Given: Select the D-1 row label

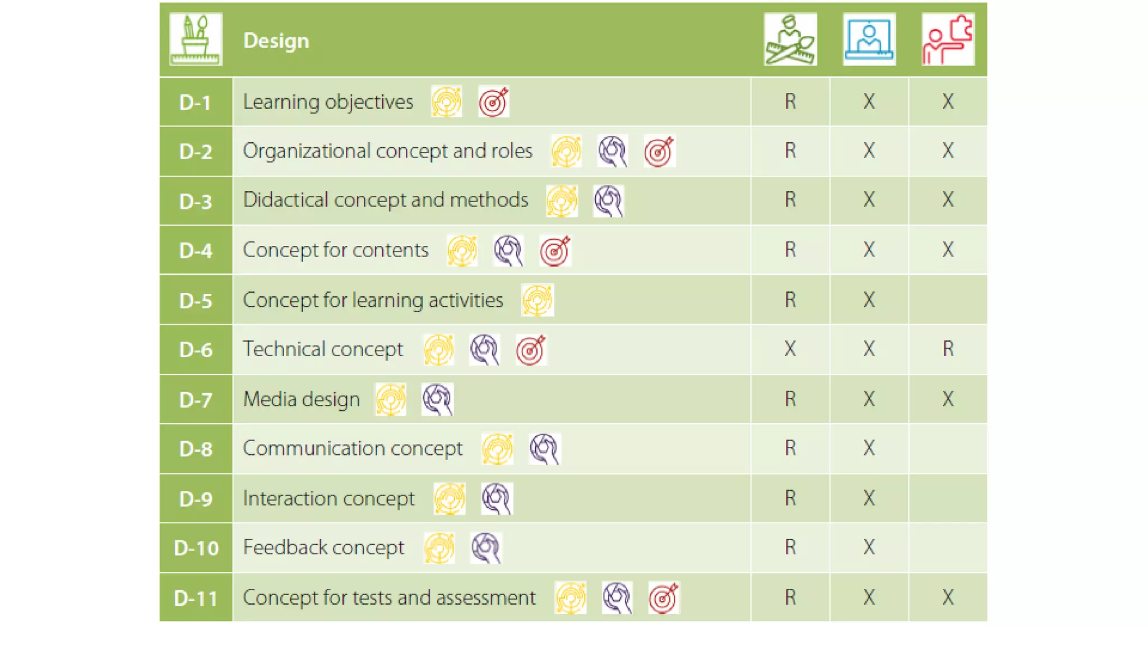Looking at the screenshot, I should coord(196,102).
